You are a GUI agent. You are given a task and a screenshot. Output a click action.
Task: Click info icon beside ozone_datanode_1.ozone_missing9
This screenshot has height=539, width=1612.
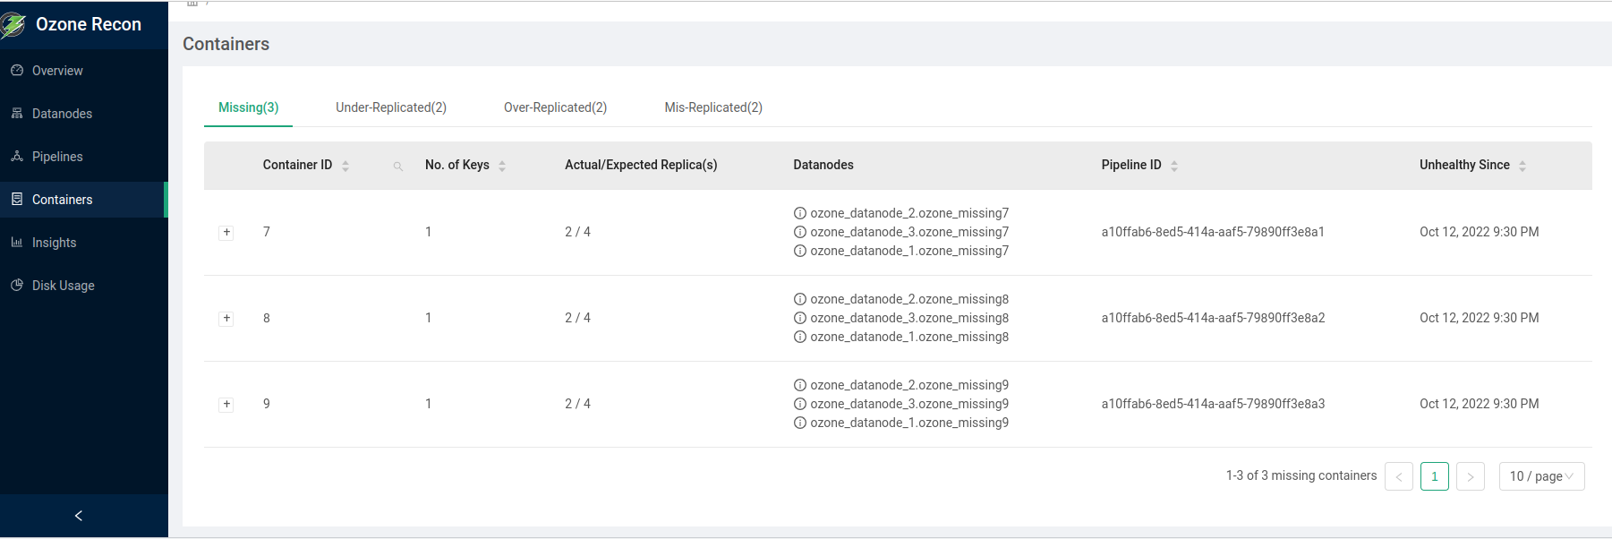800,423
